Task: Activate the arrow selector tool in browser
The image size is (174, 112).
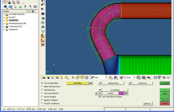Action: click(x=15, y=7)
